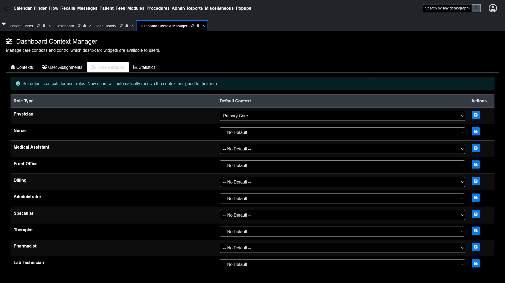The width and height of the screenshot is (505, 283).
Task: Save the Lab Technician default context
Action: (476, 264)
